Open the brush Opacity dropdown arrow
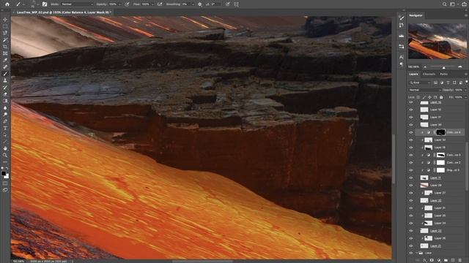Screen dimensions: 469x263 coord(120,4)
